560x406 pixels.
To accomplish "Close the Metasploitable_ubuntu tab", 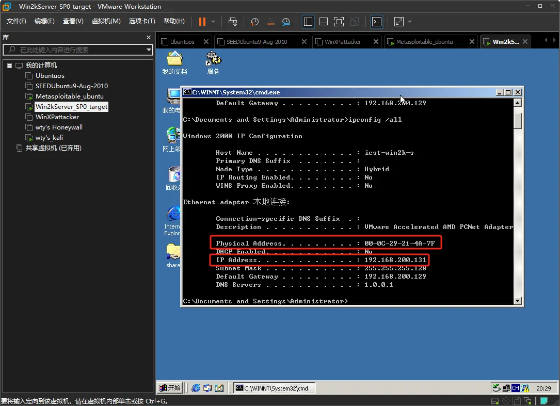I will 472,42.
